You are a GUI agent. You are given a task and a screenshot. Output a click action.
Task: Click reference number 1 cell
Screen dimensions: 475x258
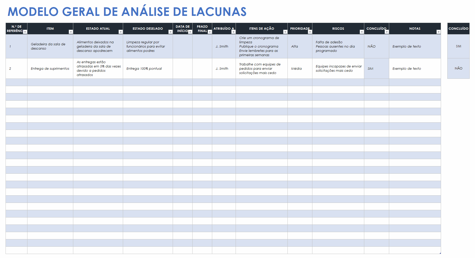(x=16, y=46)
